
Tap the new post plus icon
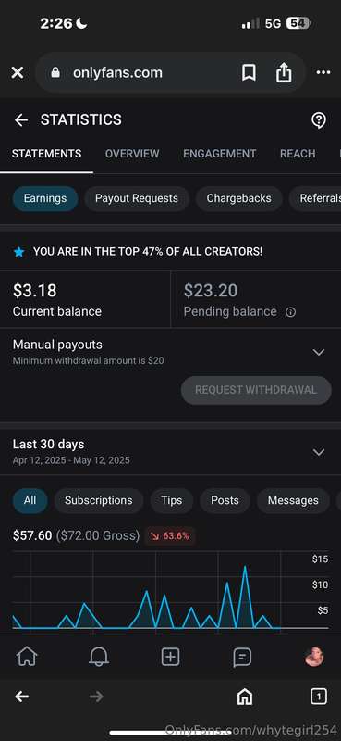click(x=170, y=657)
